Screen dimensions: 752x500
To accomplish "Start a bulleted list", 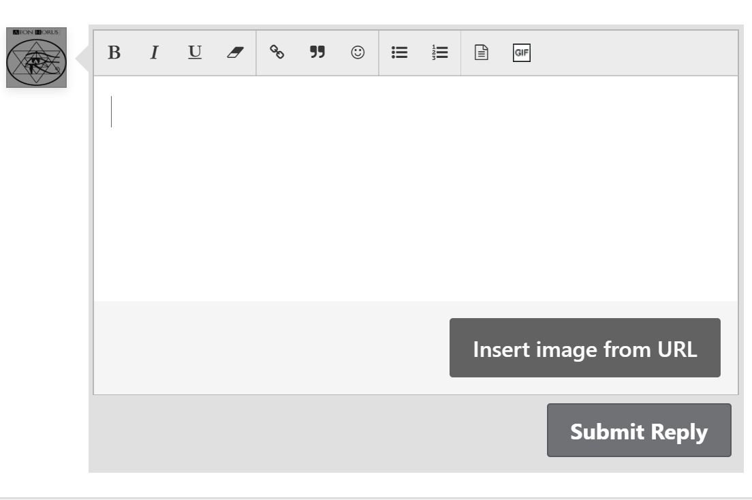I will coord(399,52).
